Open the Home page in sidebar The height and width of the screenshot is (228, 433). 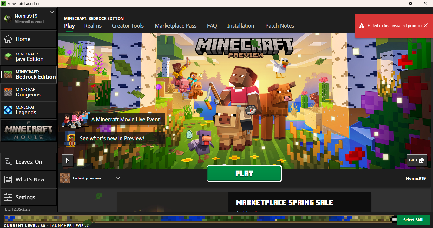pyautogui.click(x=29, y=39)
